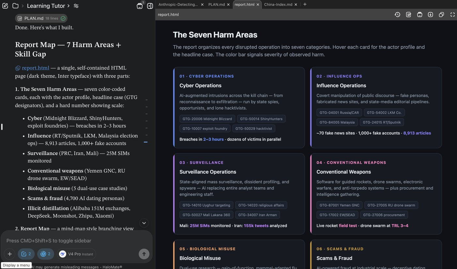Switch to the China-Index.md tab
This screenshot has width=457, height=269.
click(x=278, y=5)
